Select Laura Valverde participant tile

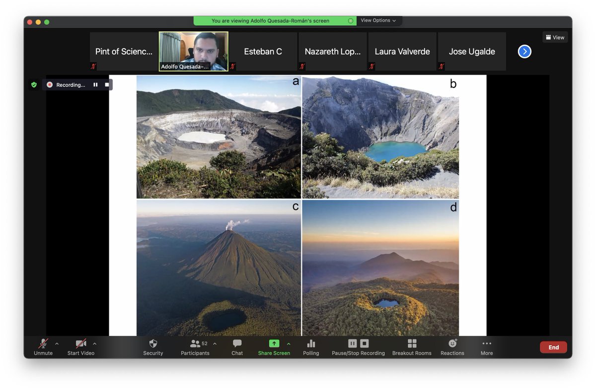click(402, 51)
